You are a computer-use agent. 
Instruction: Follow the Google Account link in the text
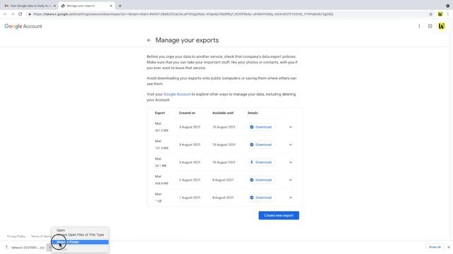click(x=177, y=94)
